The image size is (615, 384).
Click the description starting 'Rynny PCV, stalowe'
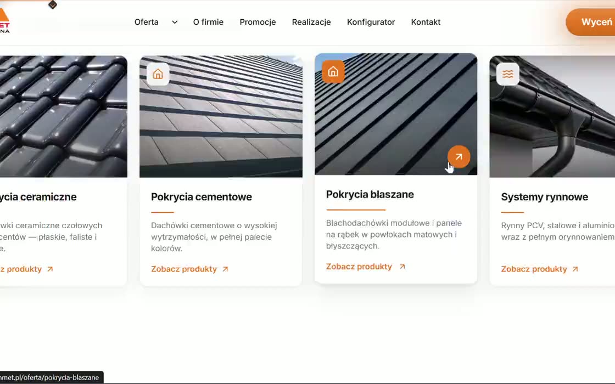tap(558, 231)
